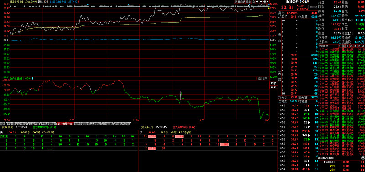The width and height of the screenshot is (365, 172).
Task: Switch to the 大单净量分时 tab
Action: [48, 124]
